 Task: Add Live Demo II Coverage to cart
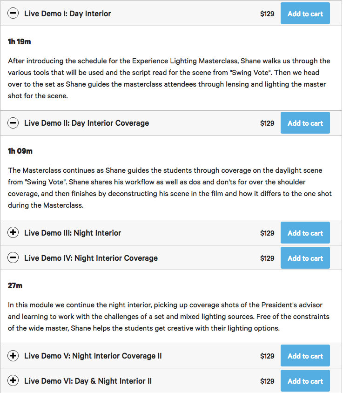coord(305,123)
